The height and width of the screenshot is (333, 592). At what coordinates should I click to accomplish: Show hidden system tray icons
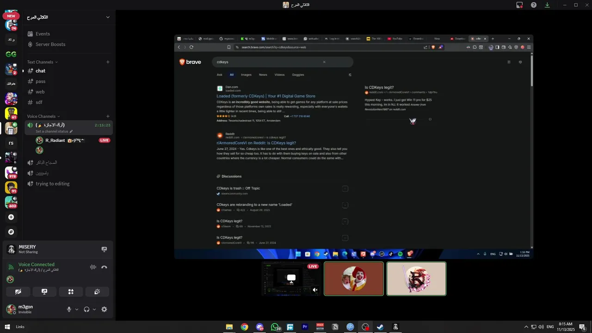tap(526, 327)
